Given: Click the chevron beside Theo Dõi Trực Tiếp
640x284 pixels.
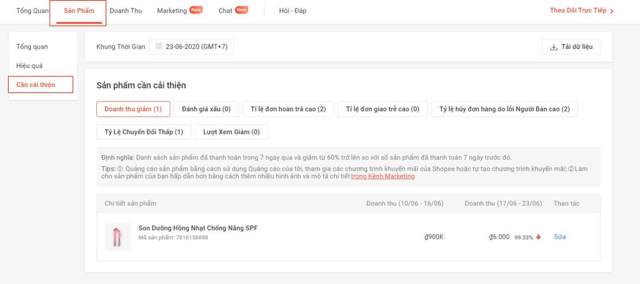Looking at the screenshot, I should pos(612,11).
